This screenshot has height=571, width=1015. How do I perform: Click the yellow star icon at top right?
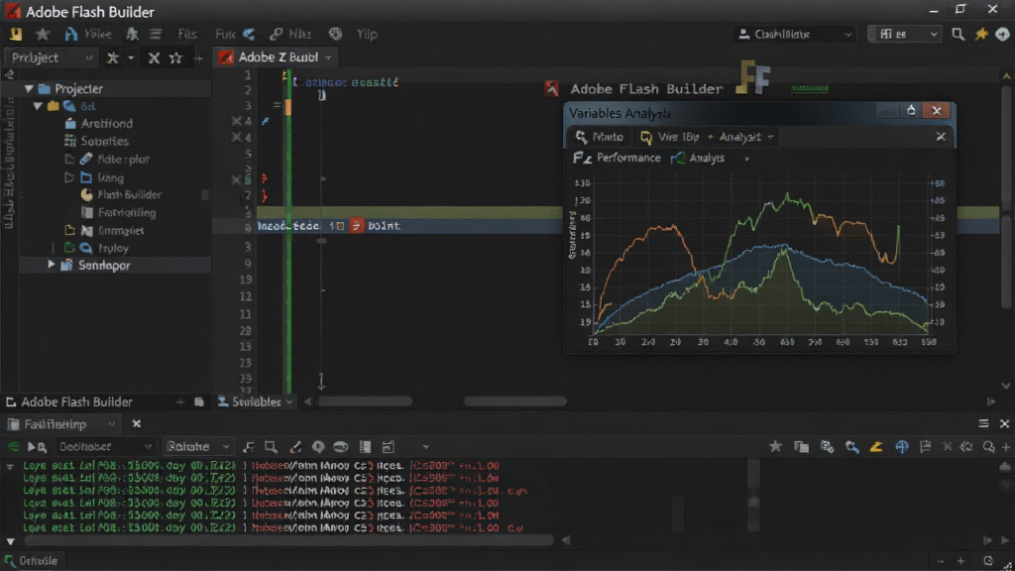coord(981,34)
